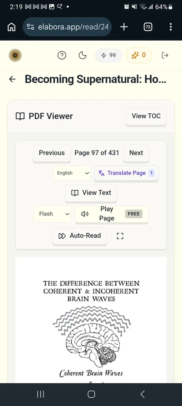The height and width of the screenshot is (406, 182).
Task: Click the logout arrow icon
Action: pos(165,55)
